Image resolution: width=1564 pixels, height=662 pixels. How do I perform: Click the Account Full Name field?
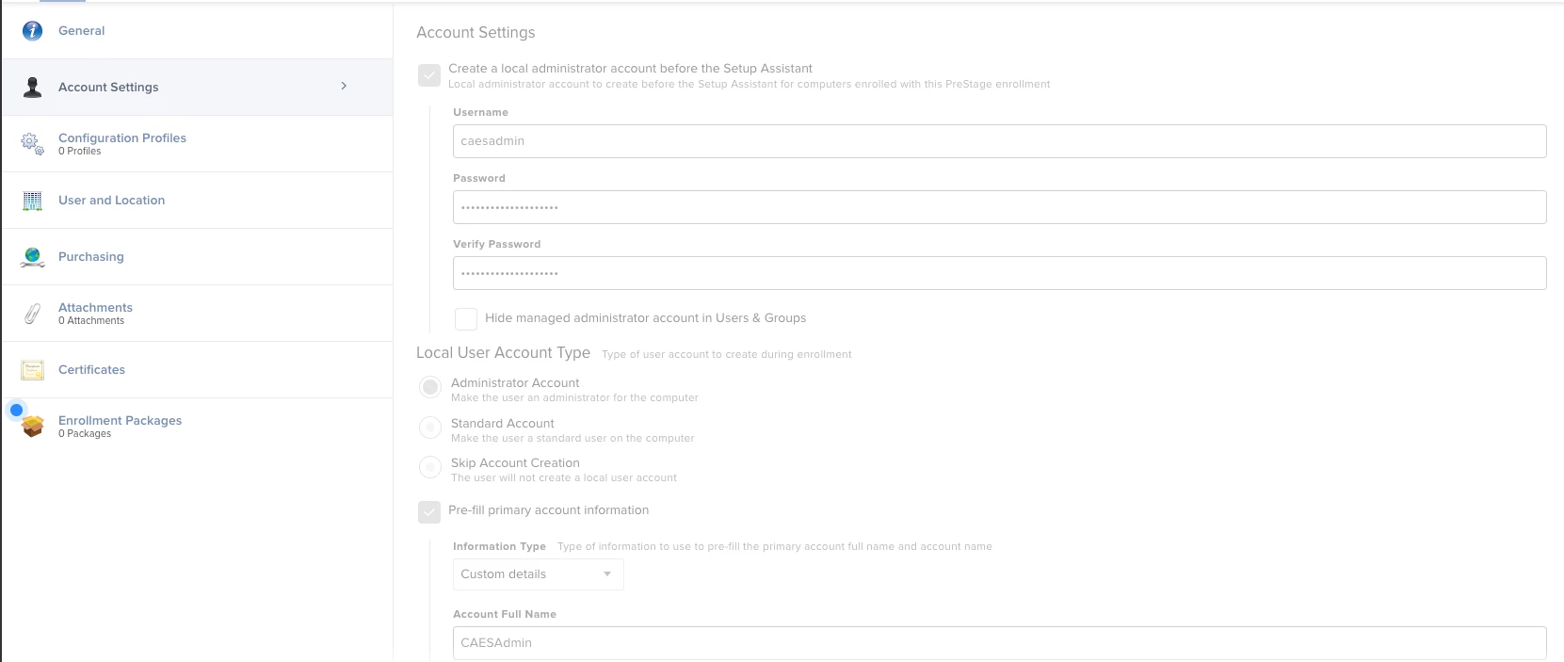[1000, 643]
